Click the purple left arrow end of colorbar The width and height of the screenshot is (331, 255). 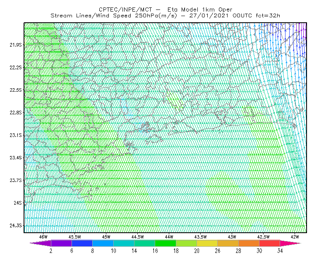[x=41, y=243]
